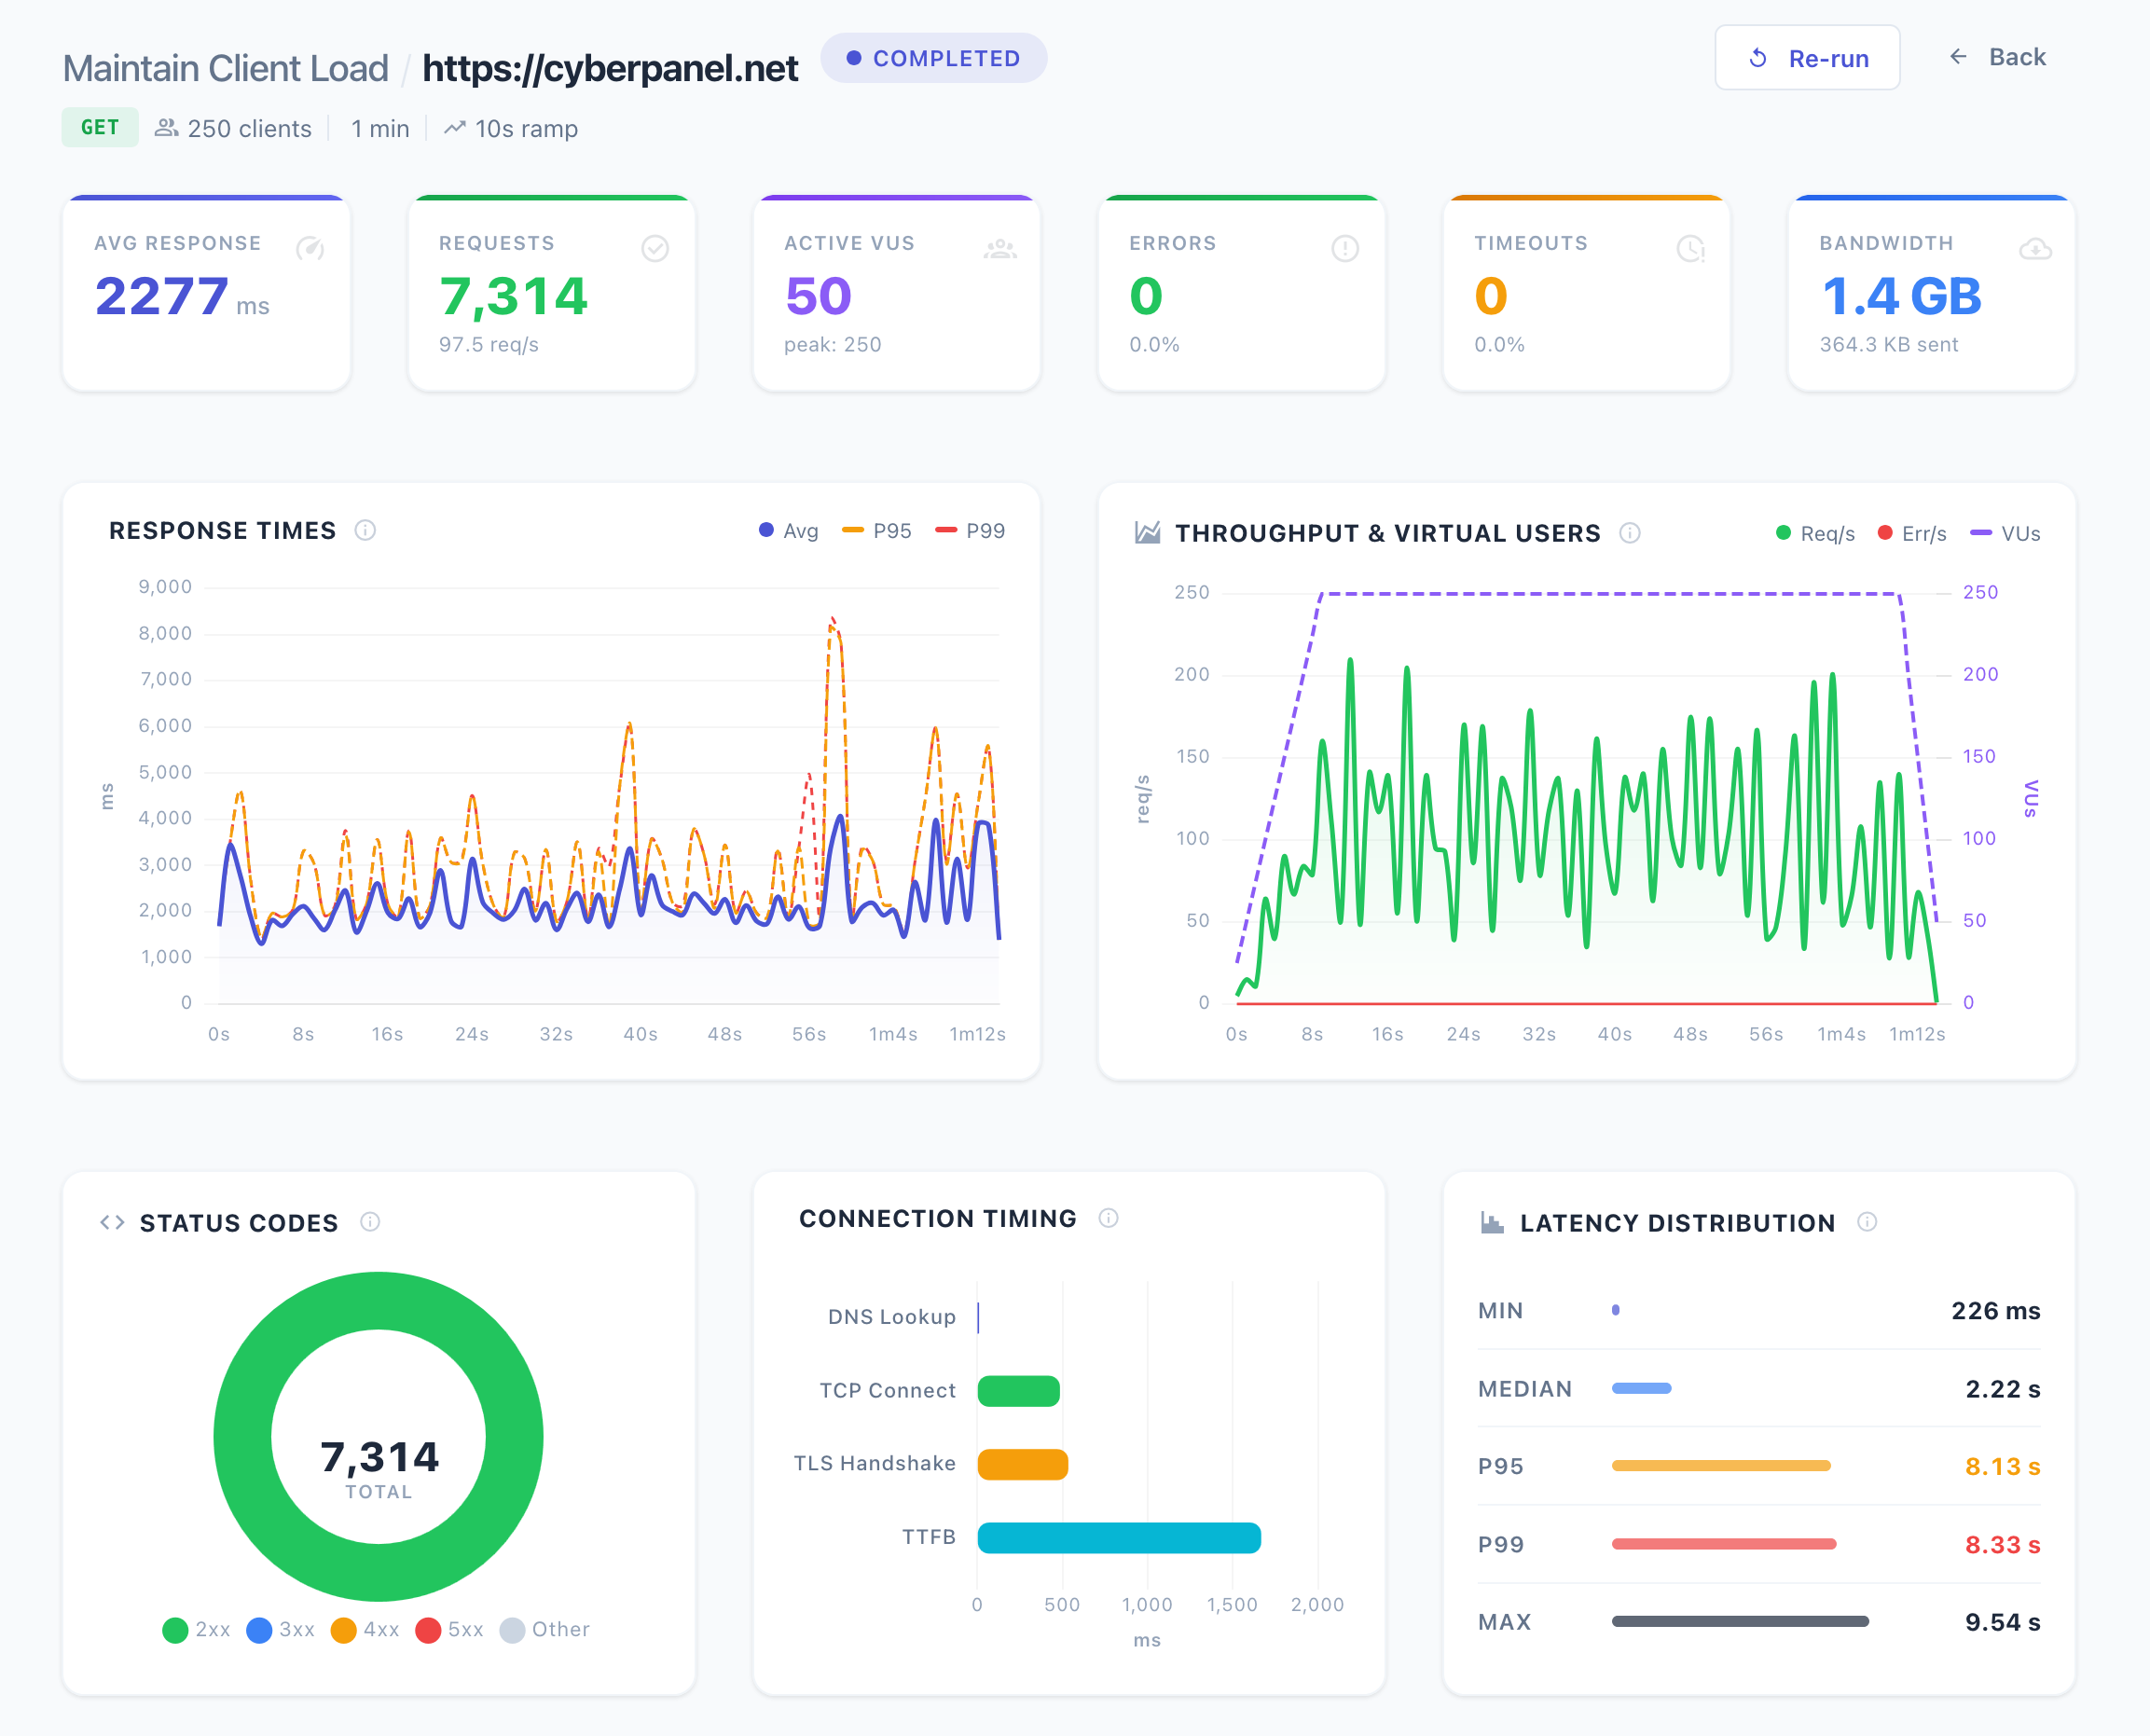Click the Re-run button
The image size is (2150, 1736).
pyautogui.click(x=1807, y=58)
